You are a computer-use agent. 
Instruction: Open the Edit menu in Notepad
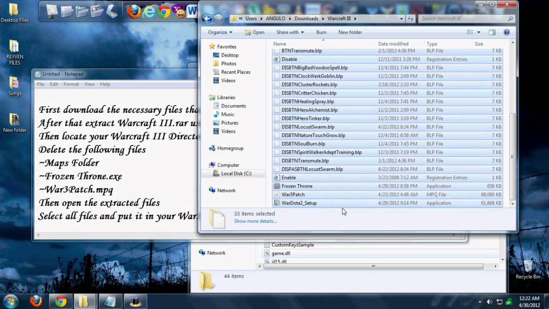(54, 84)
